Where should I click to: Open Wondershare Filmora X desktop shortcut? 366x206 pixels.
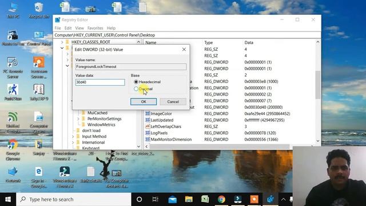[65, 177]
